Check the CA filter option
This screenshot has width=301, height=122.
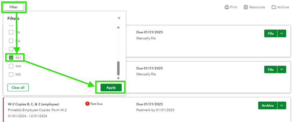coord(11,41)
